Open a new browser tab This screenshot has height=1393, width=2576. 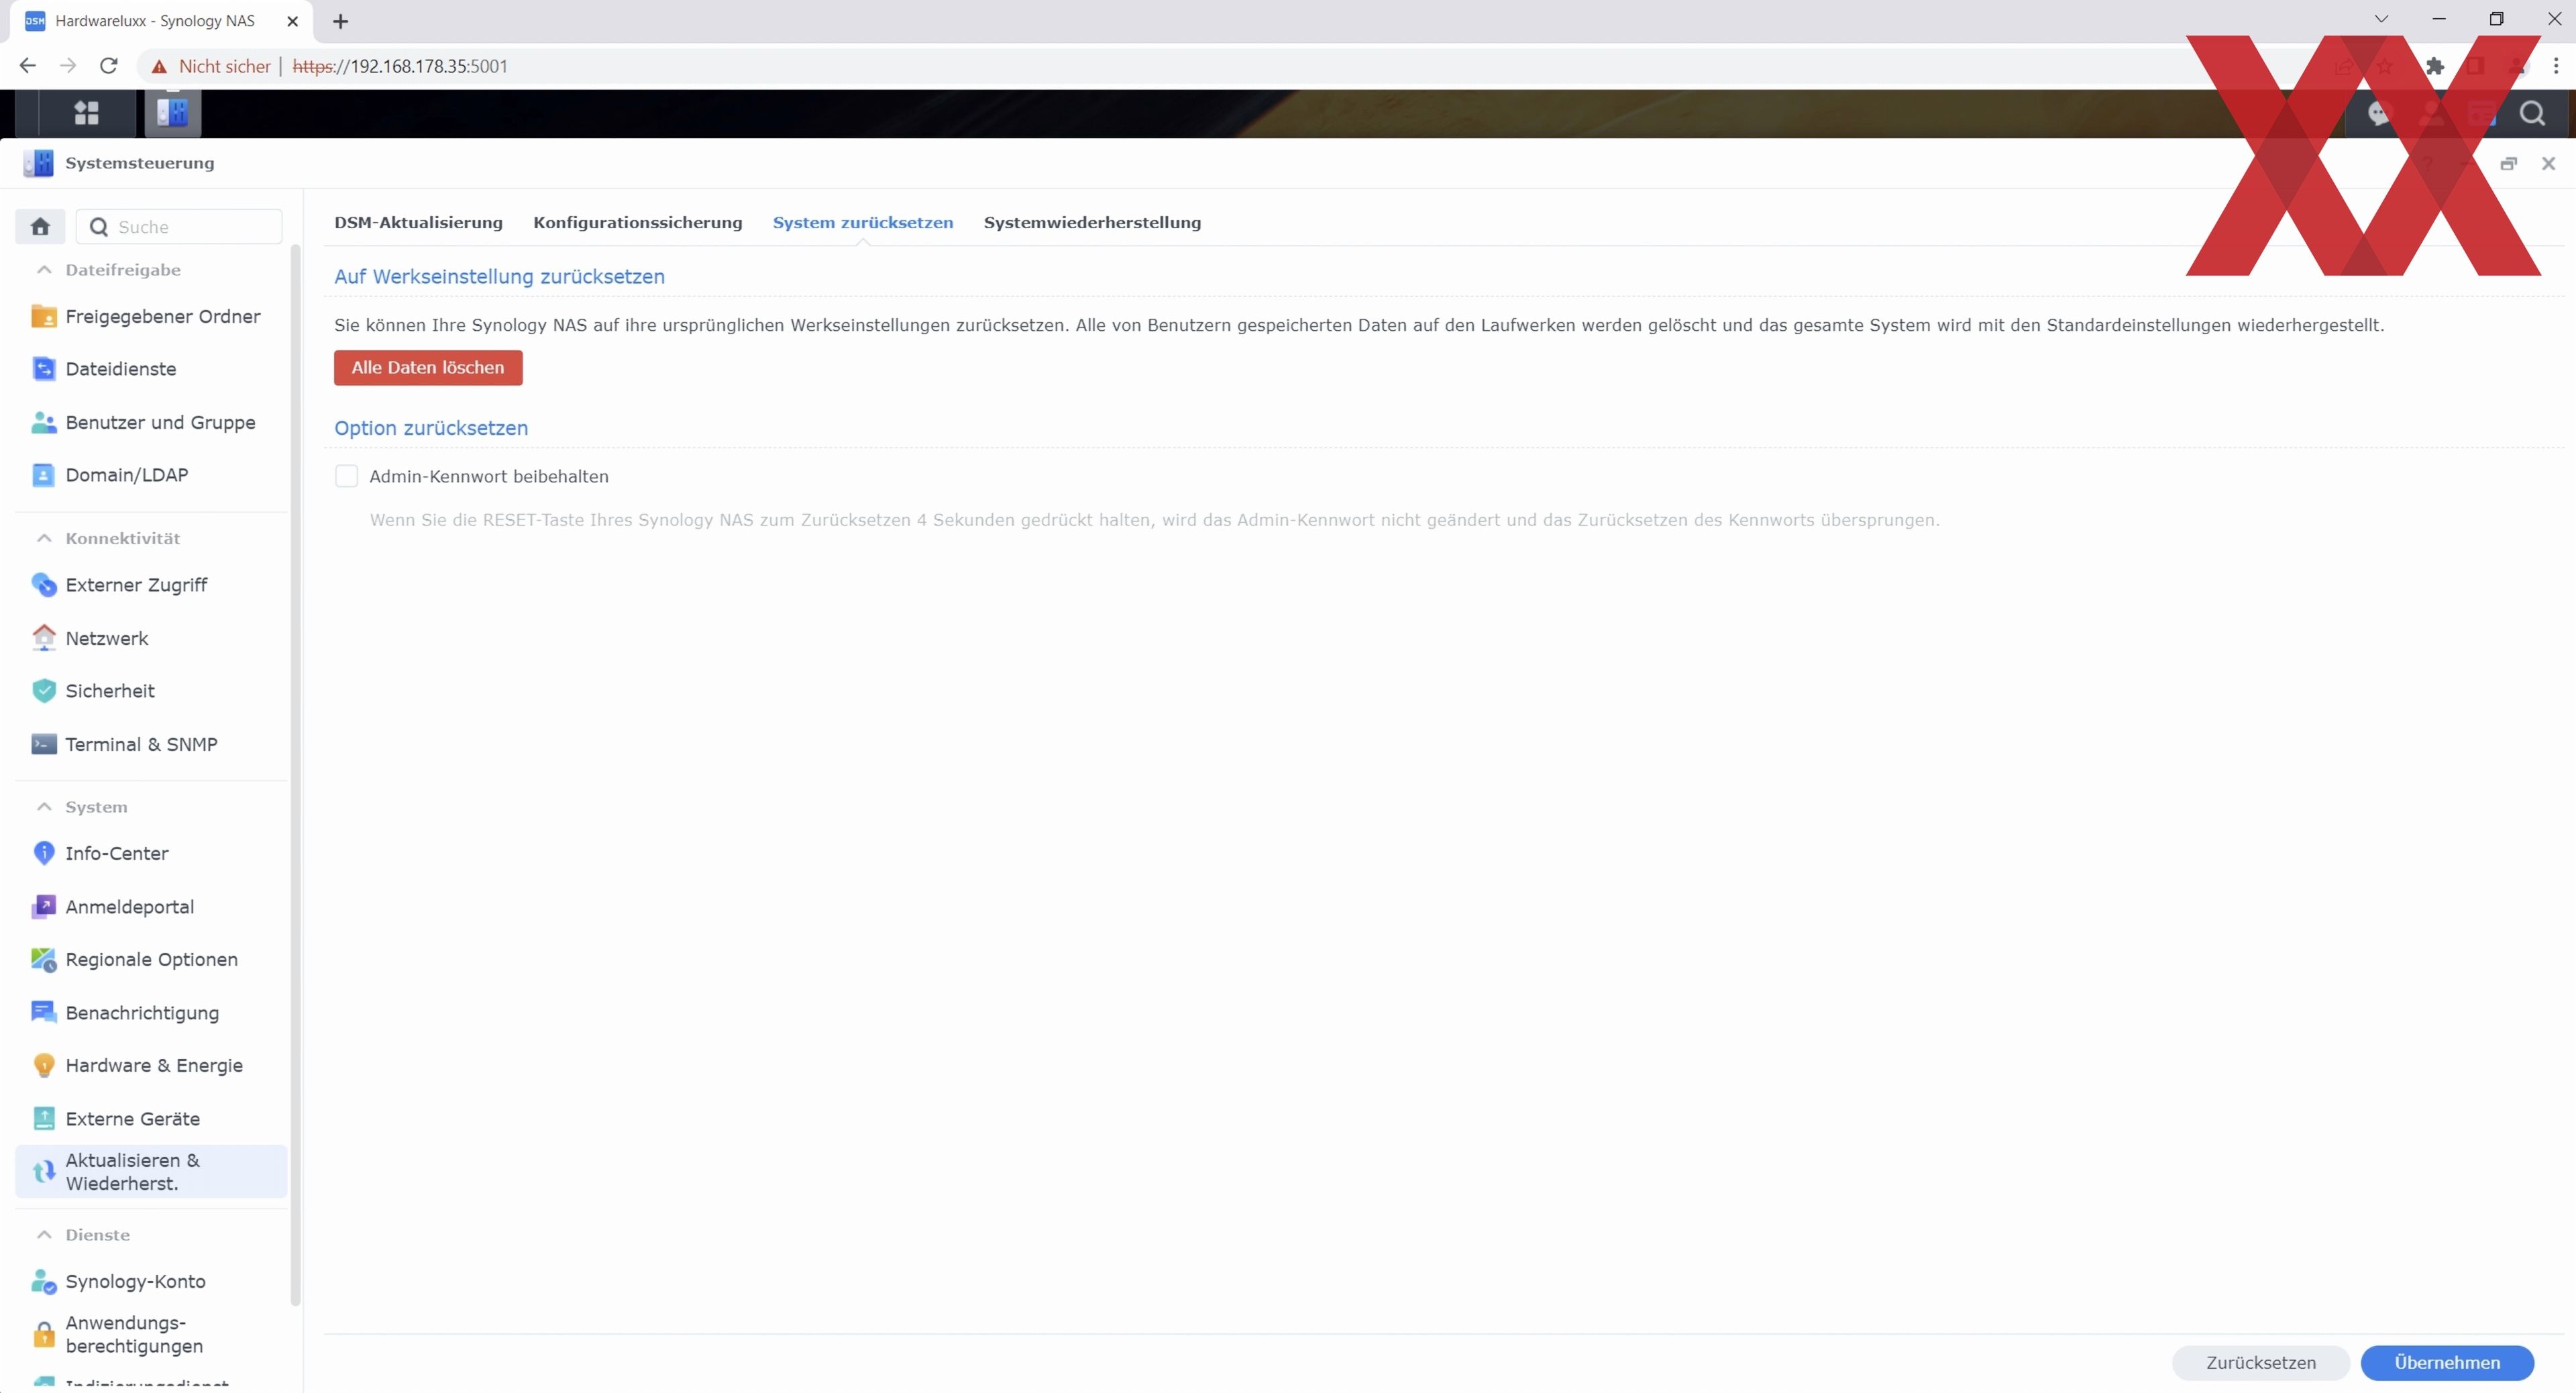pyautogui.click(x=340, y=21)
